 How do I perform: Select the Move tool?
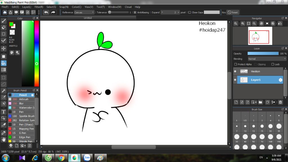point(3,48)
